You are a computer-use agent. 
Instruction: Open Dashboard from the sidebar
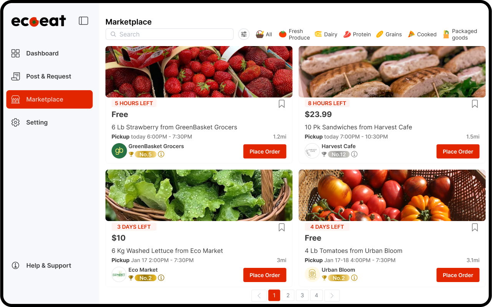coord(42,53)
